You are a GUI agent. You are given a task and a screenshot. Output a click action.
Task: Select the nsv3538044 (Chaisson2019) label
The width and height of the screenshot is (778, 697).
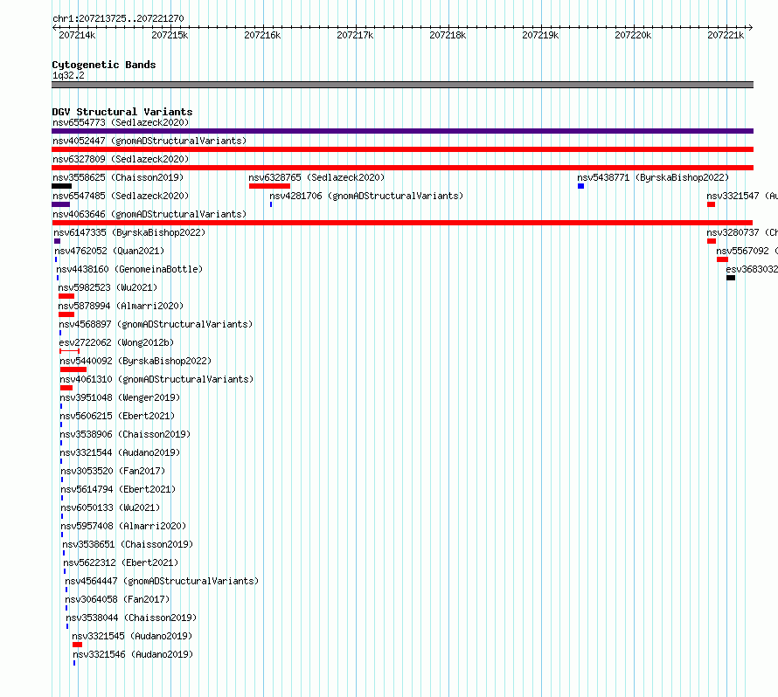[131, 618]
